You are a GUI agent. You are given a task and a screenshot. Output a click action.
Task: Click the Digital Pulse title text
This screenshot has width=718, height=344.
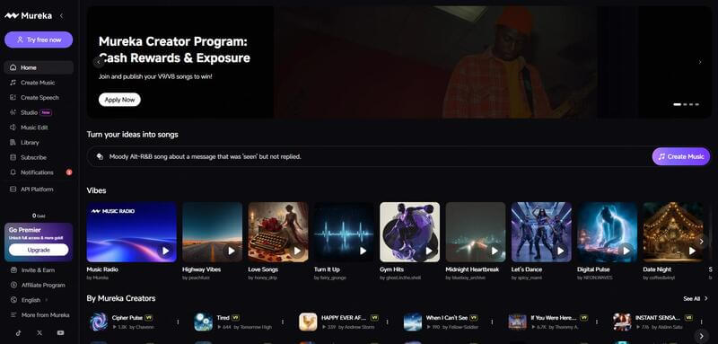[593, 269]
